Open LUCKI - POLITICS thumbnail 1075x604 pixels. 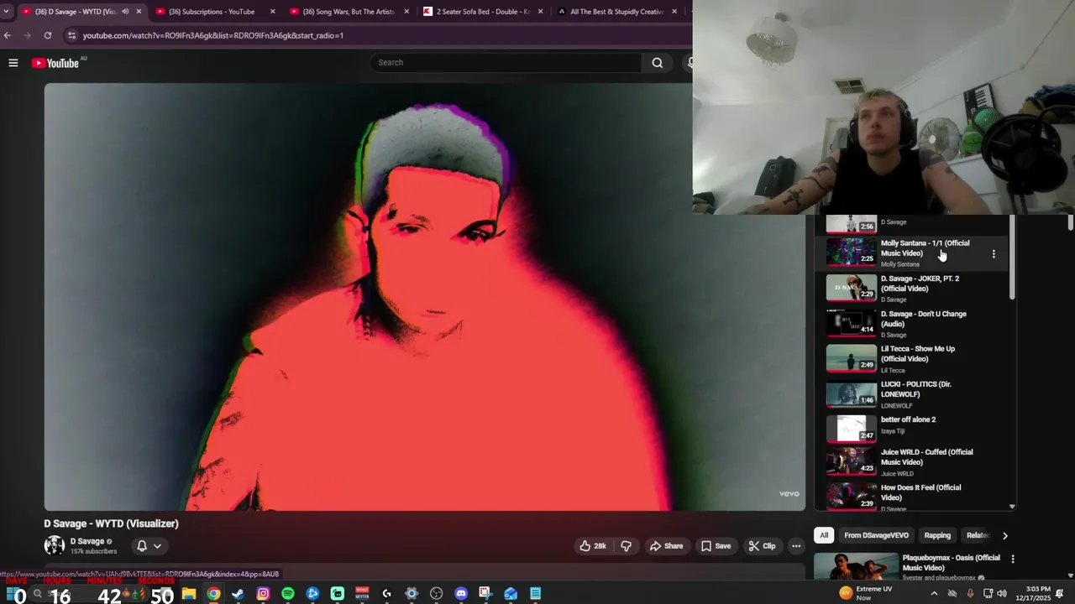click(x=852, y=394)
